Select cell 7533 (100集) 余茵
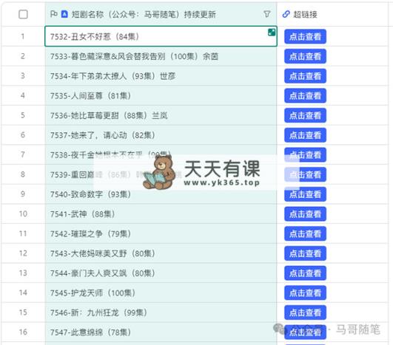This screenshot has width=393, height=345. (x=161, y=56)
